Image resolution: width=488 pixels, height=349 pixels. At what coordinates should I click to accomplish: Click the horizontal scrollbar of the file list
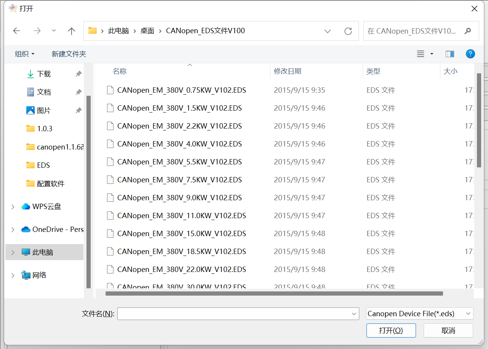point(274,294)
